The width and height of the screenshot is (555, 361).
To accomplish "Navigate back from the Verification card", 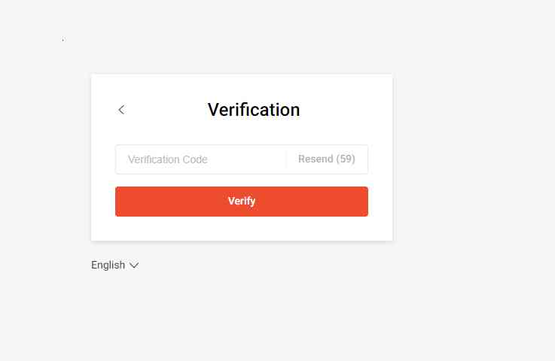I will click(x=121, y=110).
